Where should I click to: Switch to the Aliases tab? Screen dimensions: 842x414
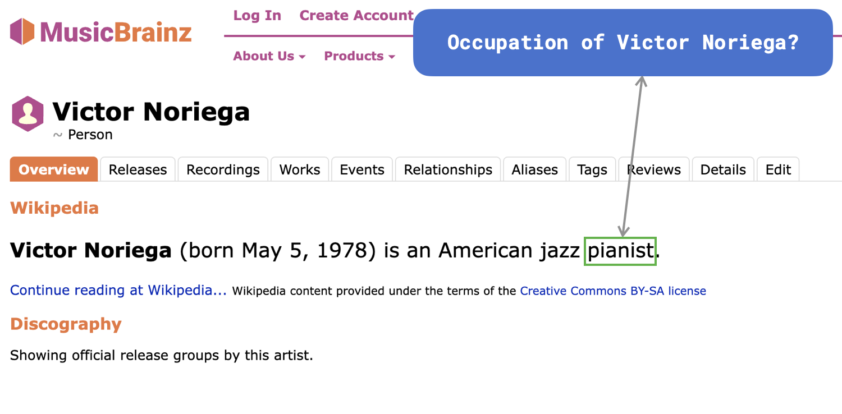(x=535, y=169)
